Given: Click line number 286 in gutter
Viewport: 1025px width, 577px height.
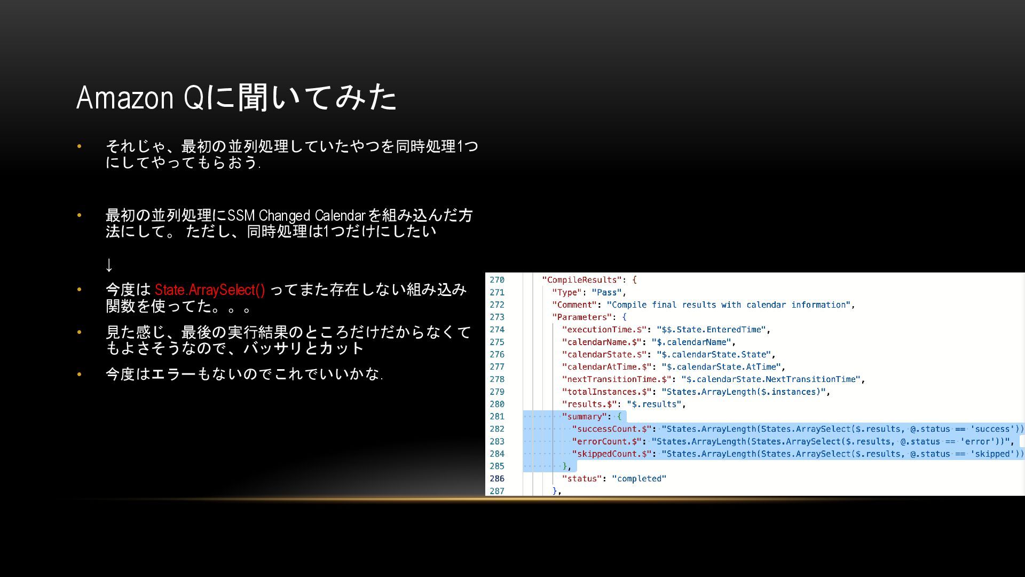Looking at the screenshot, I should coord(496,479).
